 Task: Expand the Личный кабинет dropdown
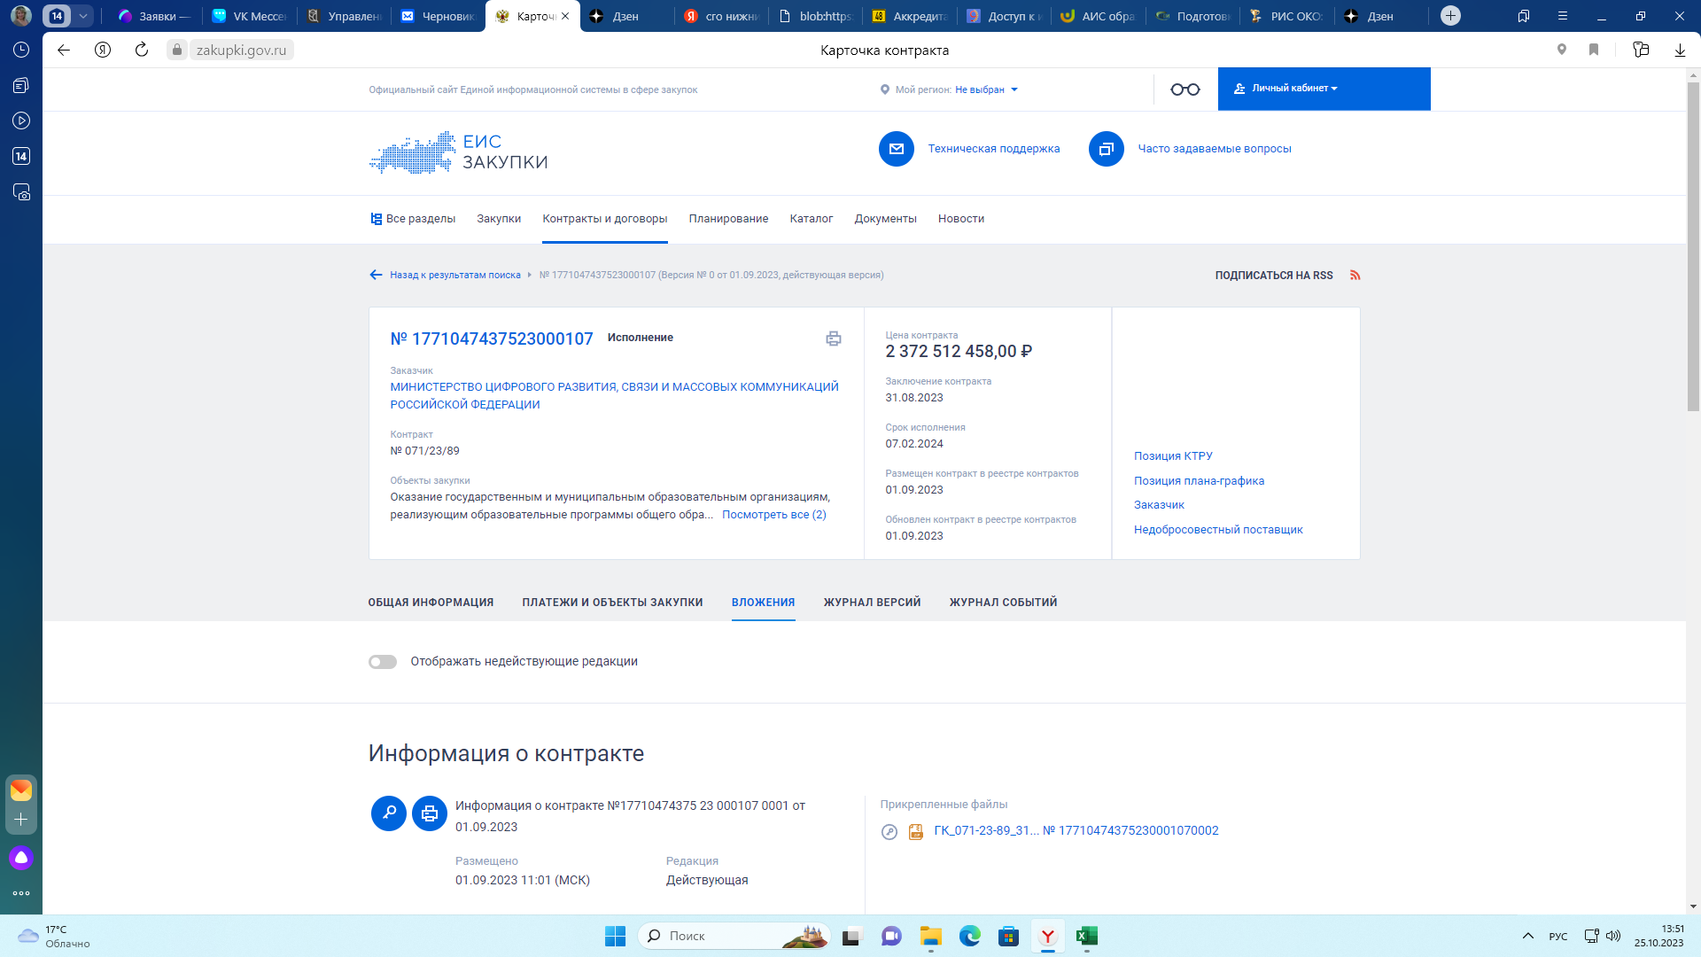[1293, 89]
